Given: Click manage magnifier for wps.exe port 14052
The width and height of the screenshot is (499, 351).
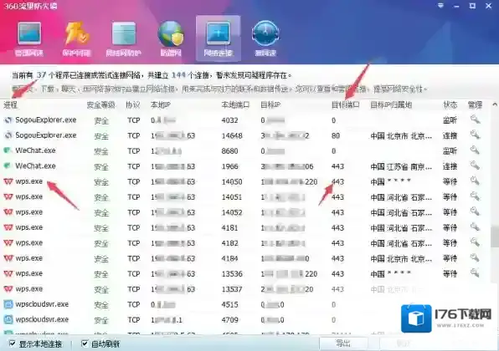Looking at the screenshot, I should pyautogui.click(x=475, y=211).
